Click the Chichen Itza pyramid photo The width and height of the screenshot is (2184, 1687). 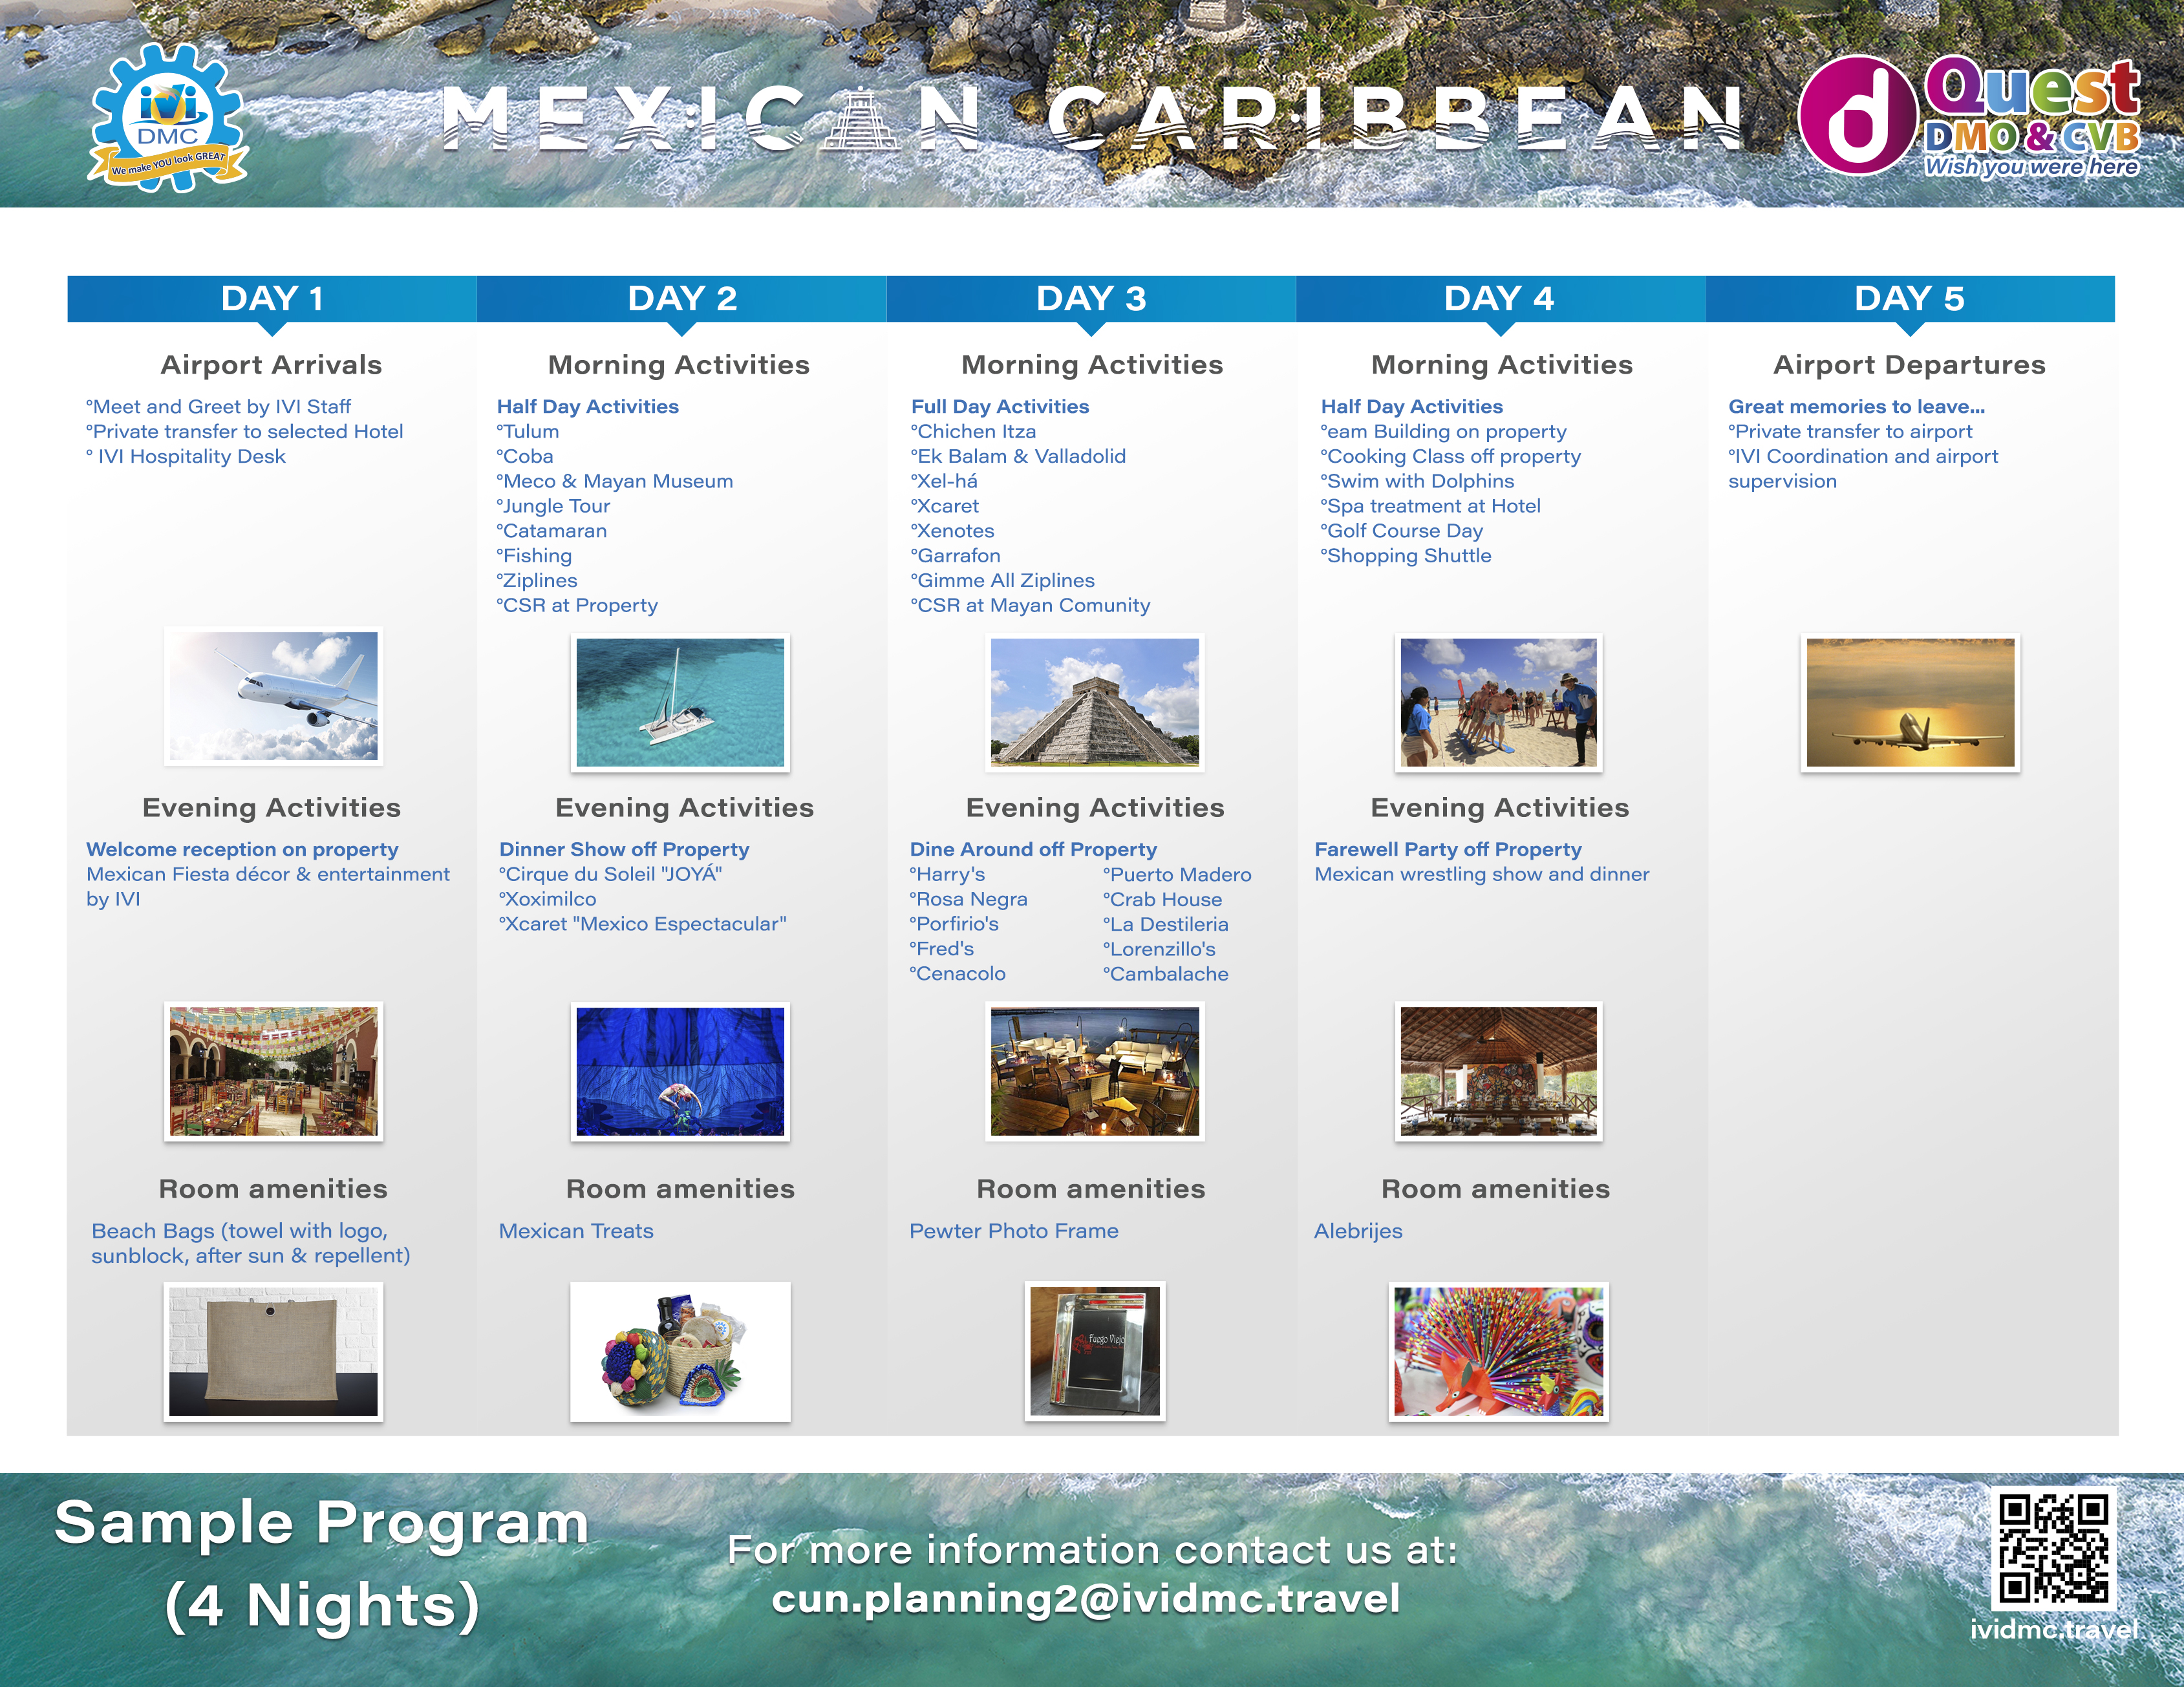click(x=1094, y=702)
